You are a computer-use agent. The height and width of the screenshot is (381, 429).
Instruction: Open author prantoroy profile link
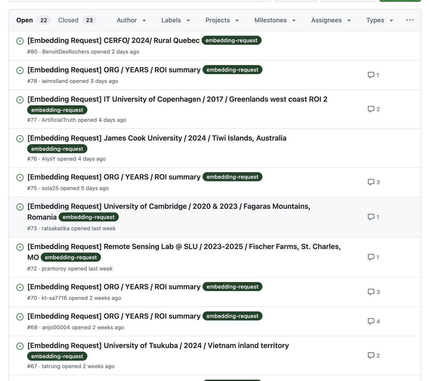tap(54, 269)
